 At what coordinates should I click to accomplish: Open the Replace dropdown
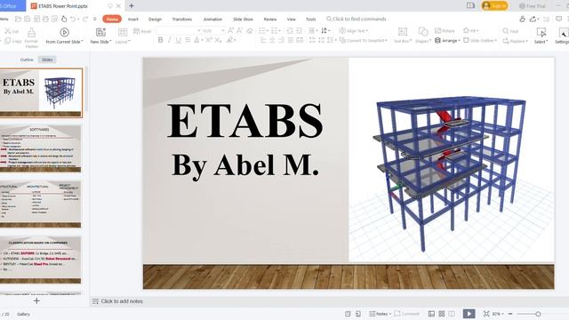pyautogui.click(x=516, y=41)
